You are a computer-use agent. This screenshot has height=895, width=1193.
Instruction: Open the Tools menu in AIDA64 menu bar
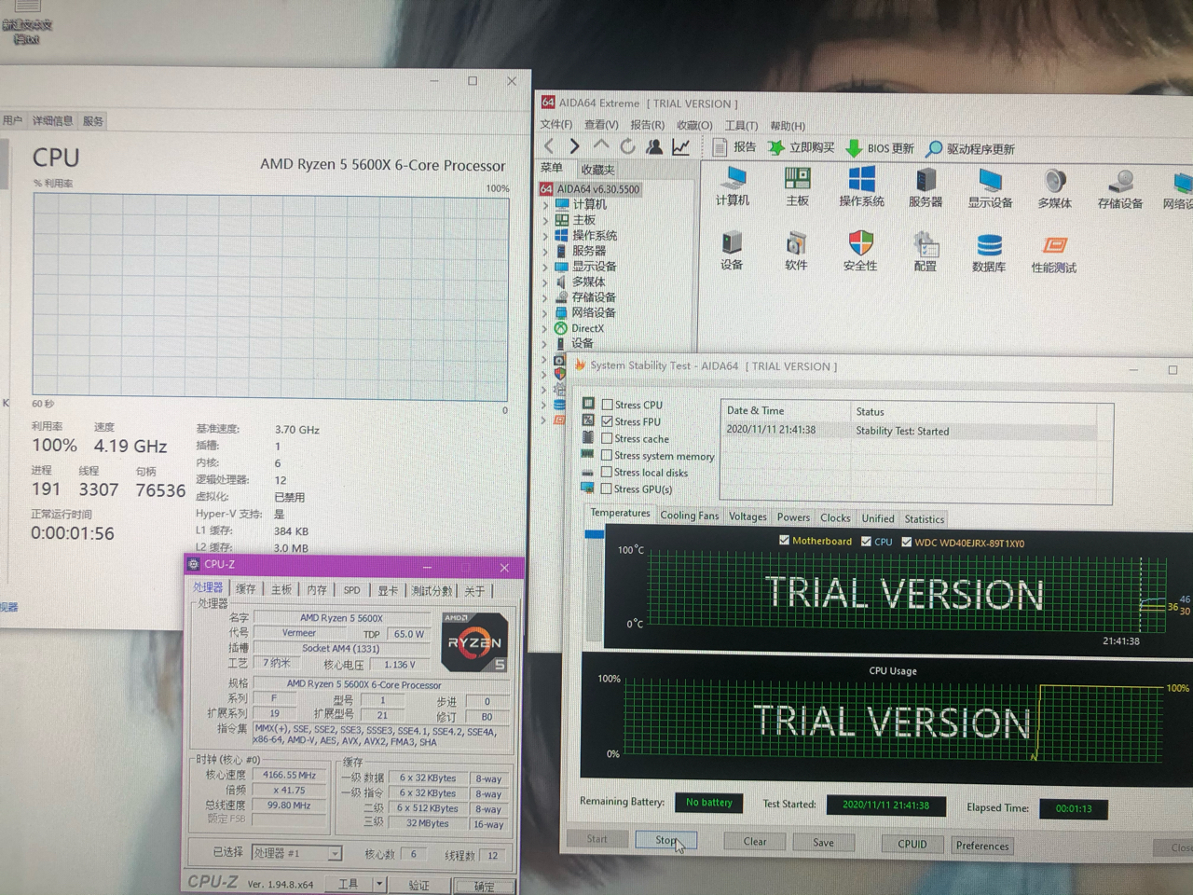741,126
